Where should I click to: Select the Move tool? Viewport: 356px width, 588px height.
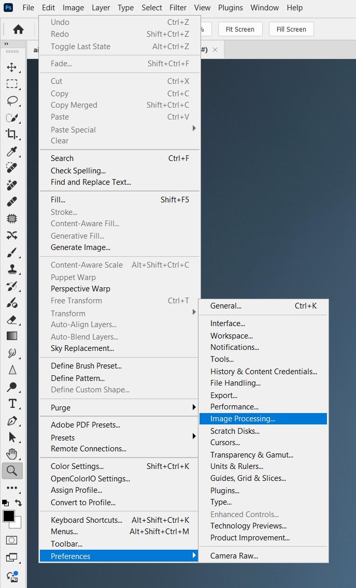[12, 67]
